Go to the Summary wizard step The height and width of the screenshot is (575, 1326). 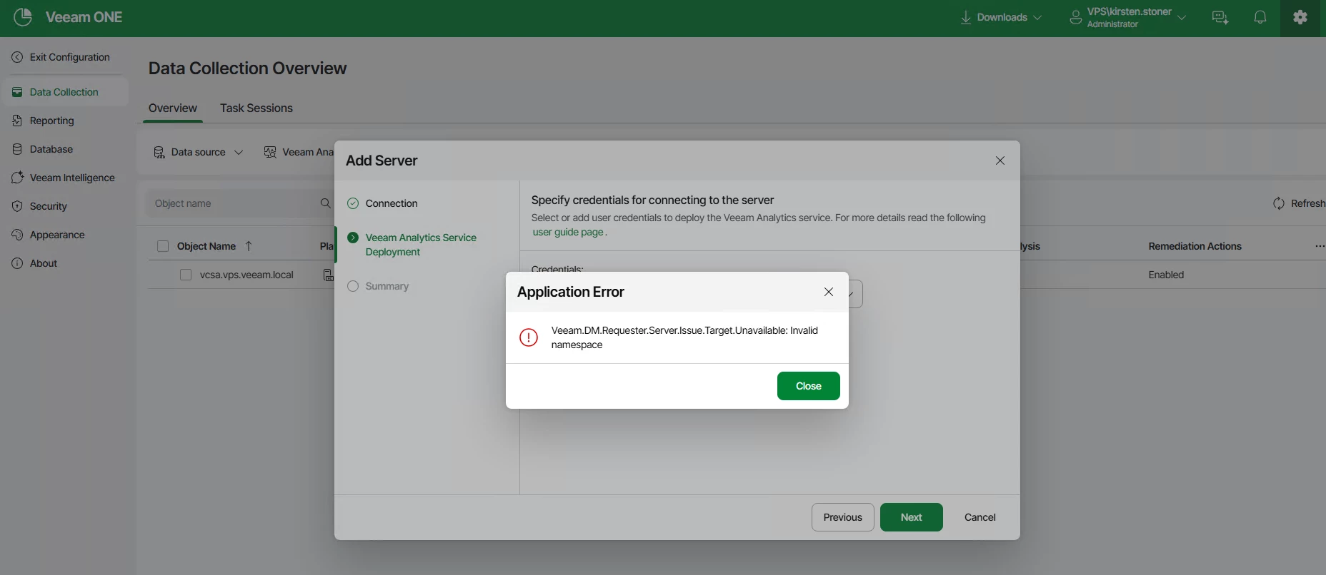click(x=387, y=286)
